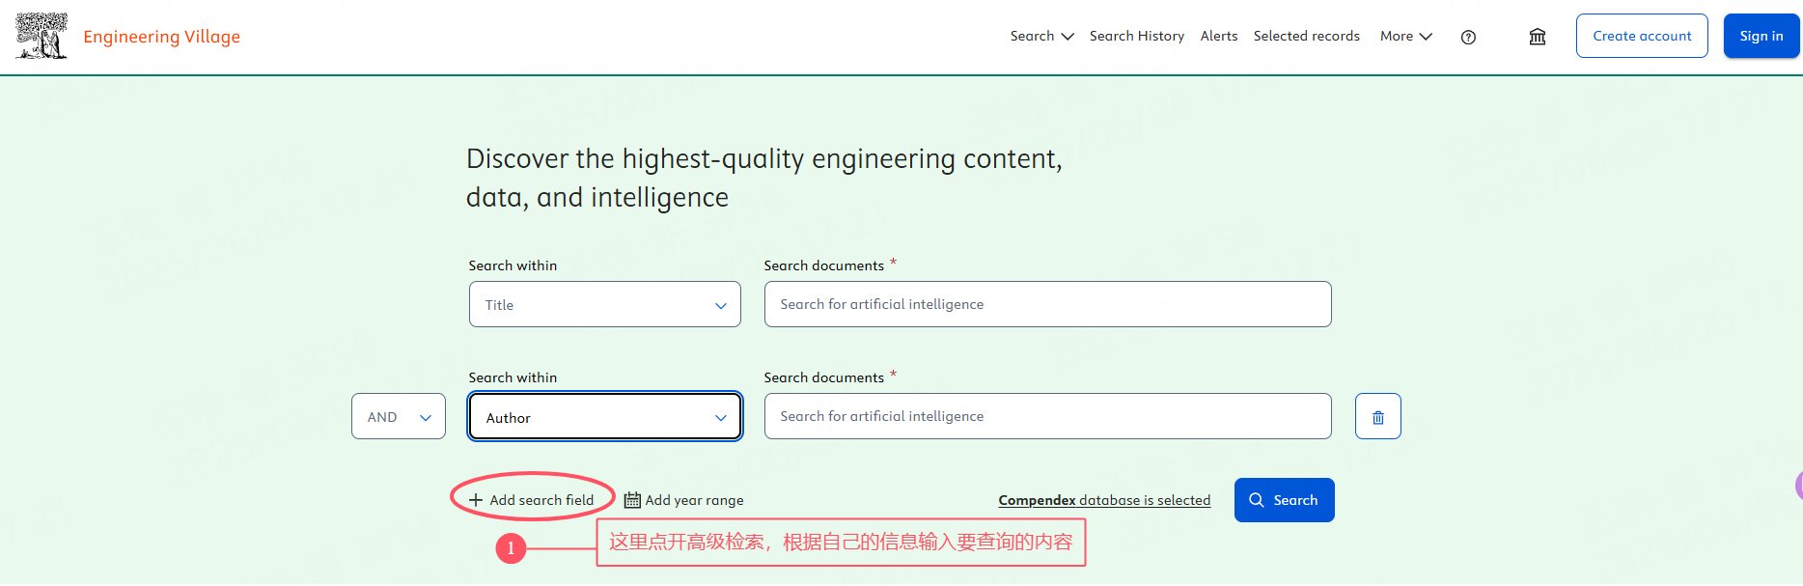Click the blue Search button
The image size is (1803, 586).
[1284, 500]
